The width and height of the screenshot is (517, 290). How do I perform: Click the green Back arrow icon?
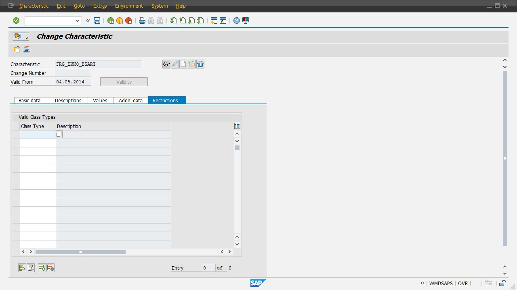[110, 21]
